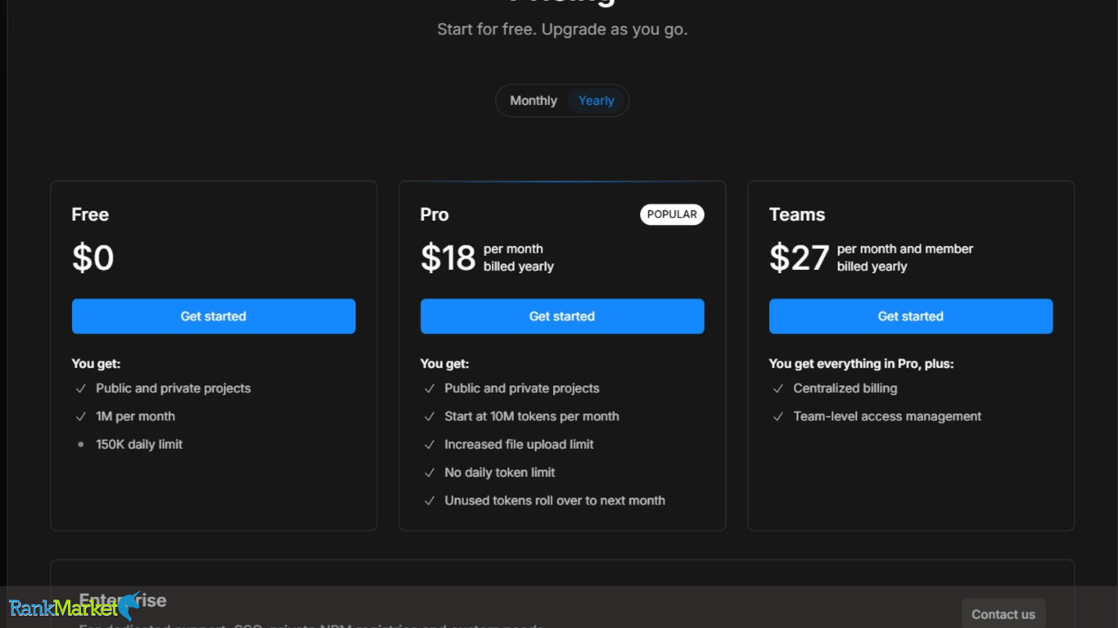1118x628 pixels.
Task: Click checkmark beside Start at 10M tokens
Action: [430, 416]
